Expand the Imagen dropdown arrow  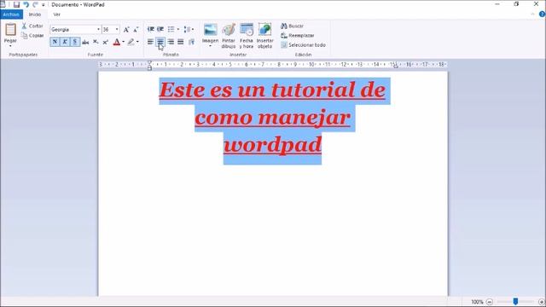211,45
